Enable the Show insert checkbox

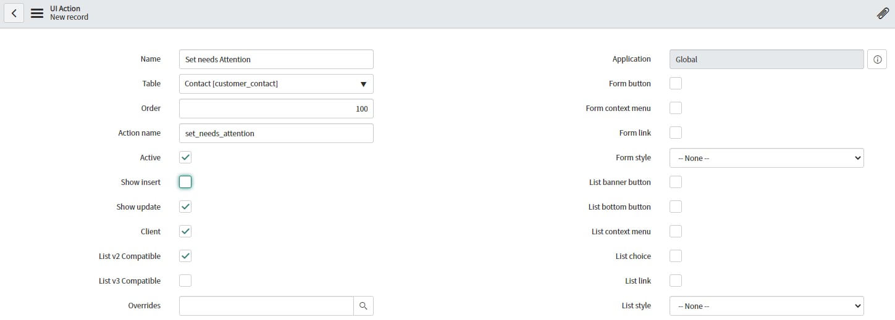click(x=185, y=182)
